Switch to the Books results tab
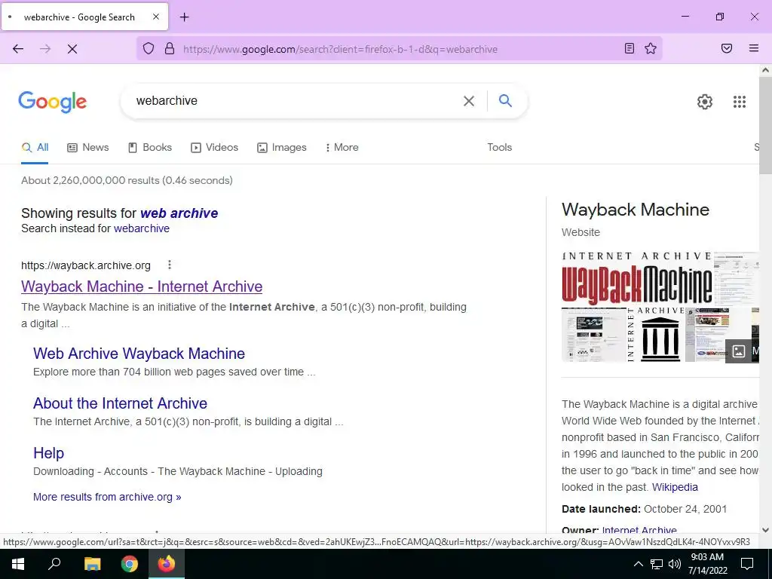772x579 pixels. click(x=150, y=147)
